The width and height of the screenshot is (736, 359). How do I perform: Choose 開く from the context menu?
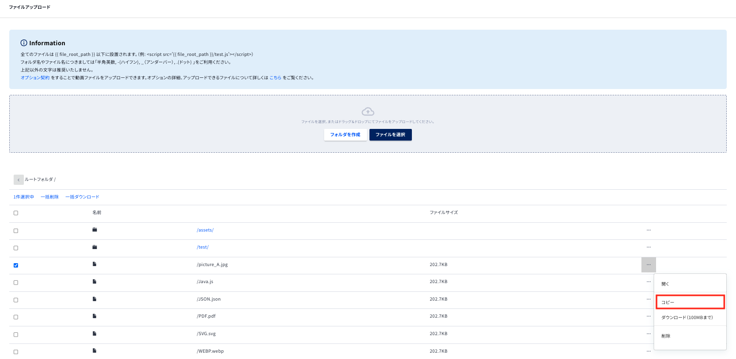690,284
